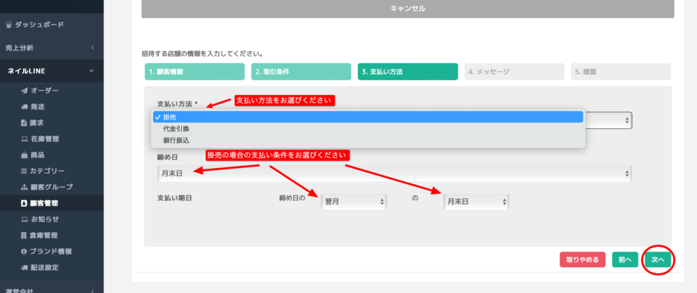
Task: Open 在庫管理 via its laptop icon
Action: [x=24, y=139]
